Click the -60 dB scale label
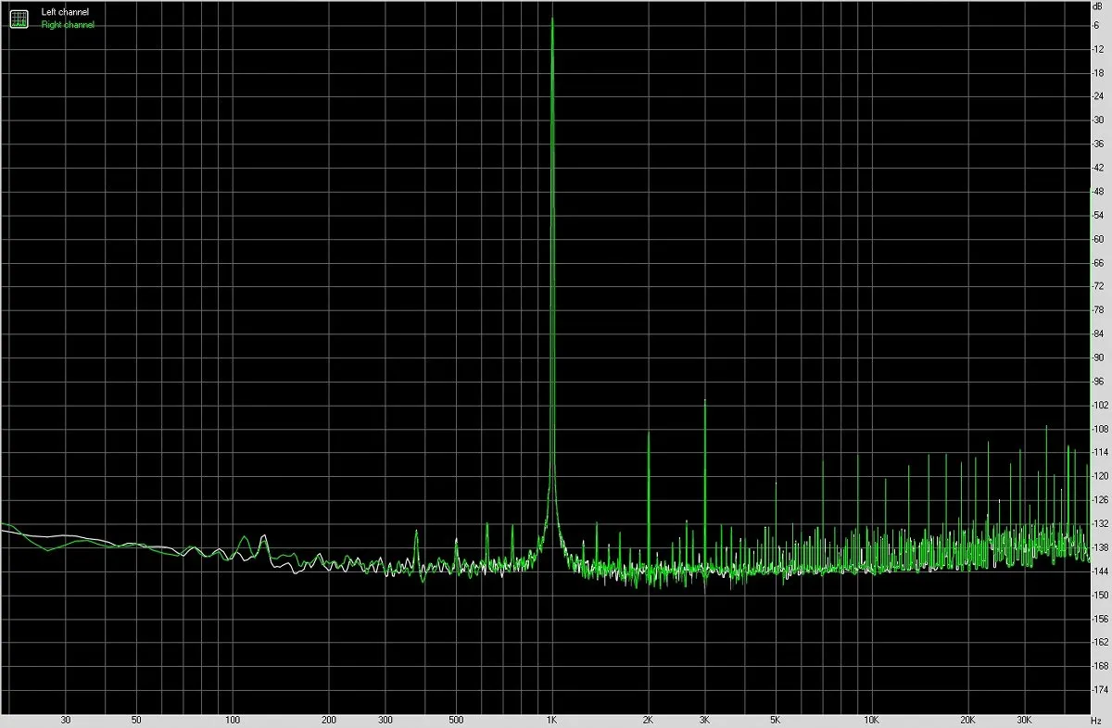1112x728 pixels. [1098, 239]
